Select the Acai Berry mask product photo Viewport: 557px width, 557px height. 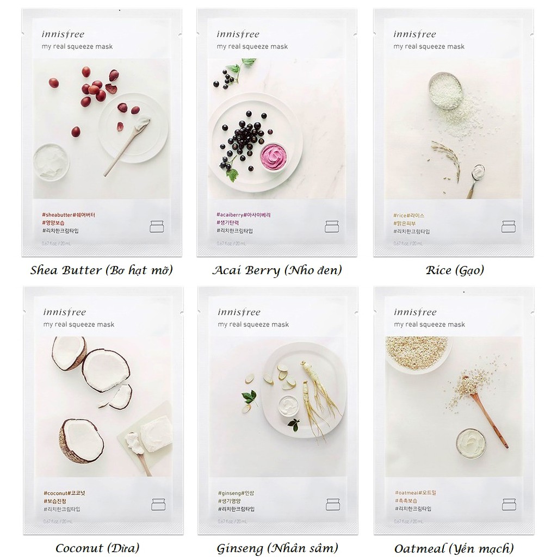tap(277, 128)
